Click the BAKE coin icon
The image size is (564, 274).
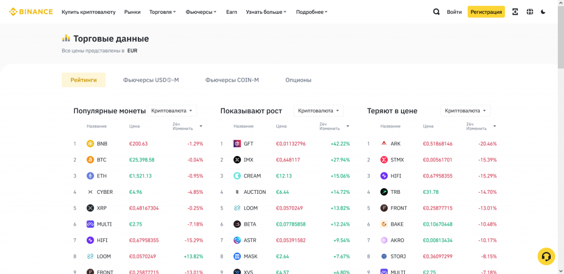click(x=384, y=224)
